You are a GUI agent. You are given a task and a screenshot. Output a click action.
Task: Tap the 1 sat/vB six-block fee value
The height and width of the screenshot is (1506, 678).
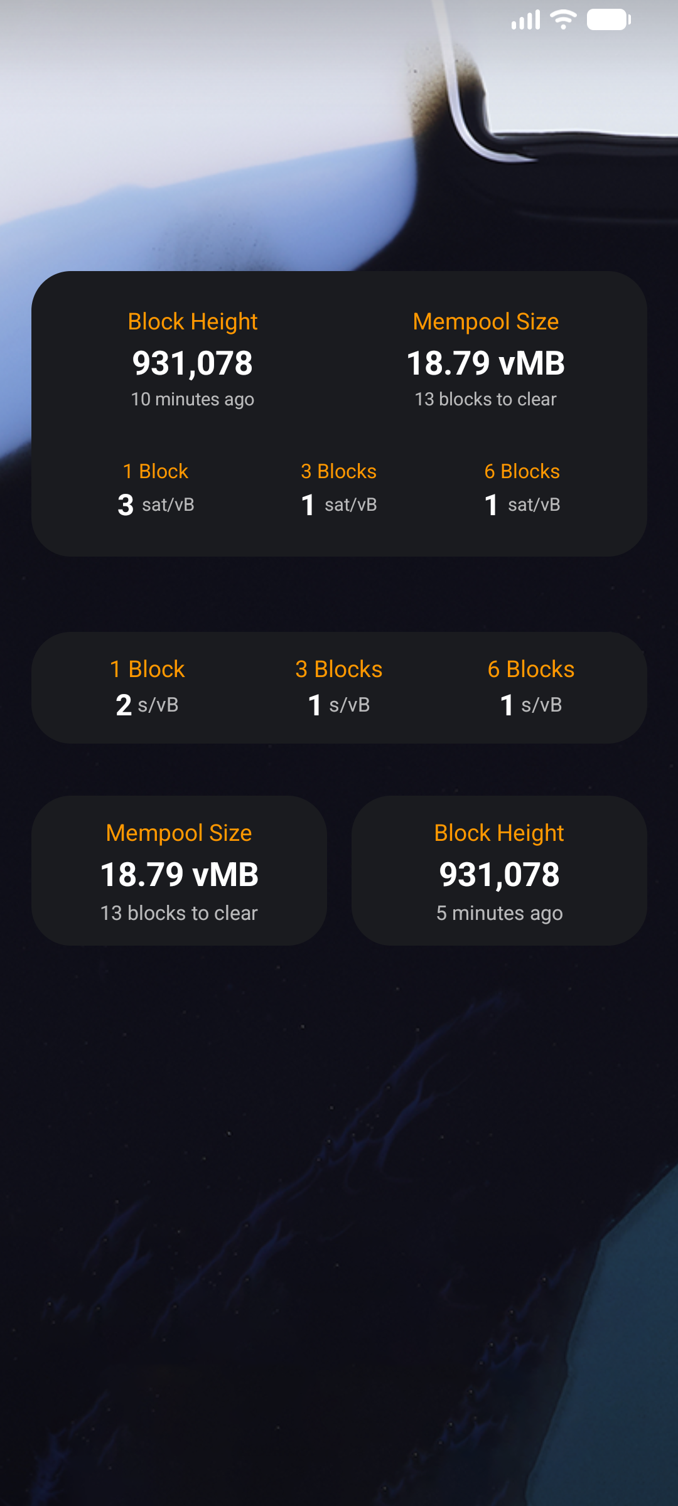pos(522,505)
